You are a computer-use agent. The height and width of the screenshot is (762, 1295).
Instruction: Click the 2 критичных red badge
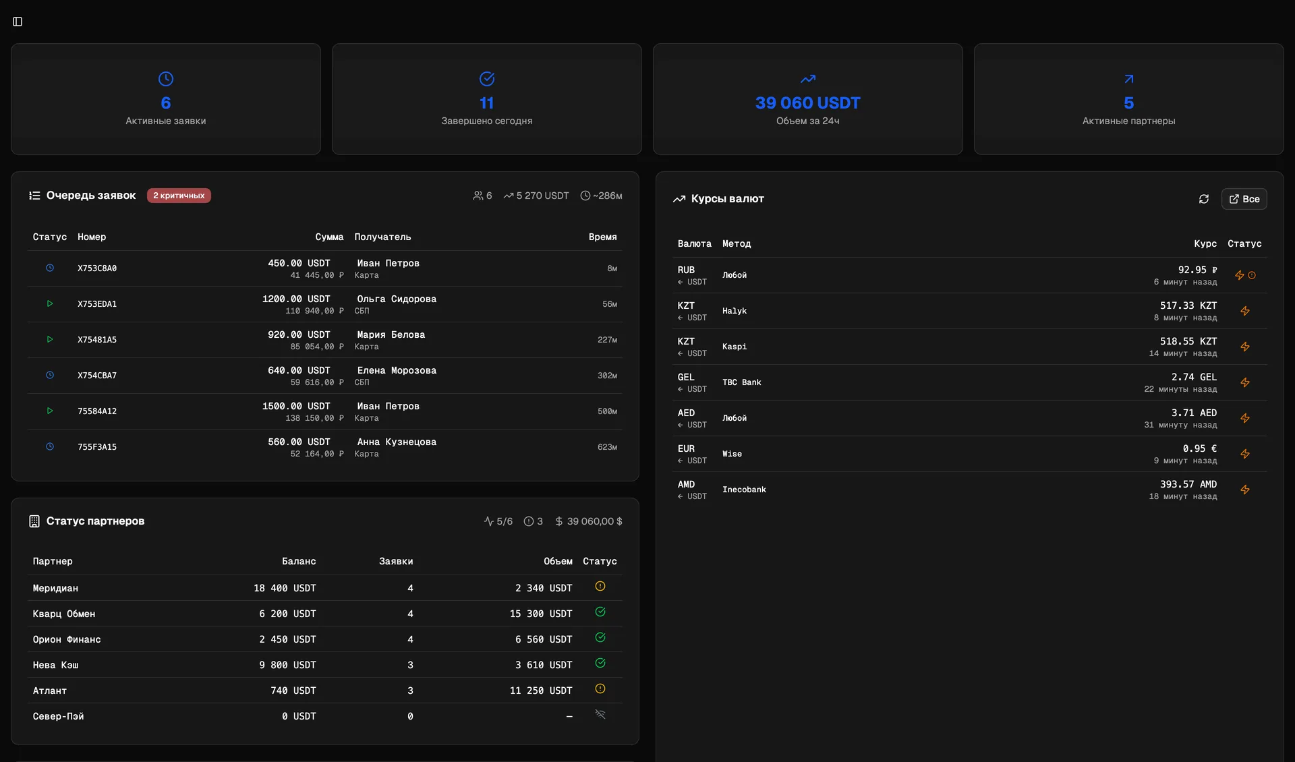pyautogui.click(x=179, y=196)
